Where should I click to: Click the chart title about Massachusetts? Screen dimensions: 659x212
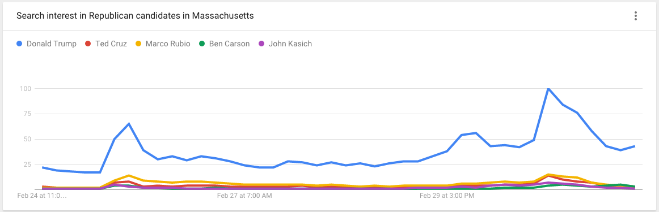click(x=135, y=16)
